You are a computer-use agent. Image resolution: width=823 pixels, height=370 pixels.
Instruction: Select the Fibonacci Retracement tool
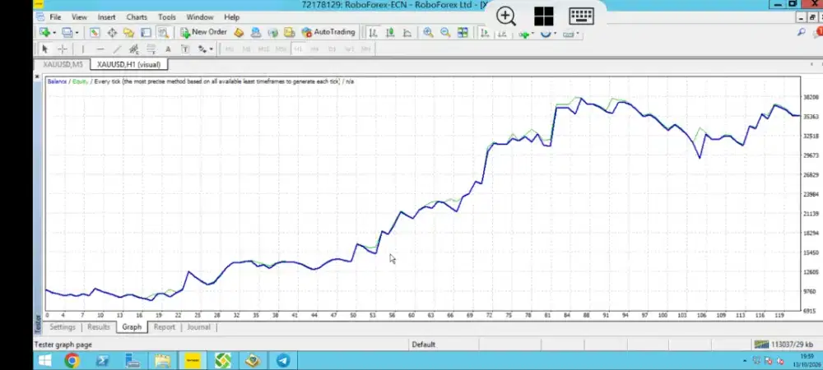[x=151, y=49]
